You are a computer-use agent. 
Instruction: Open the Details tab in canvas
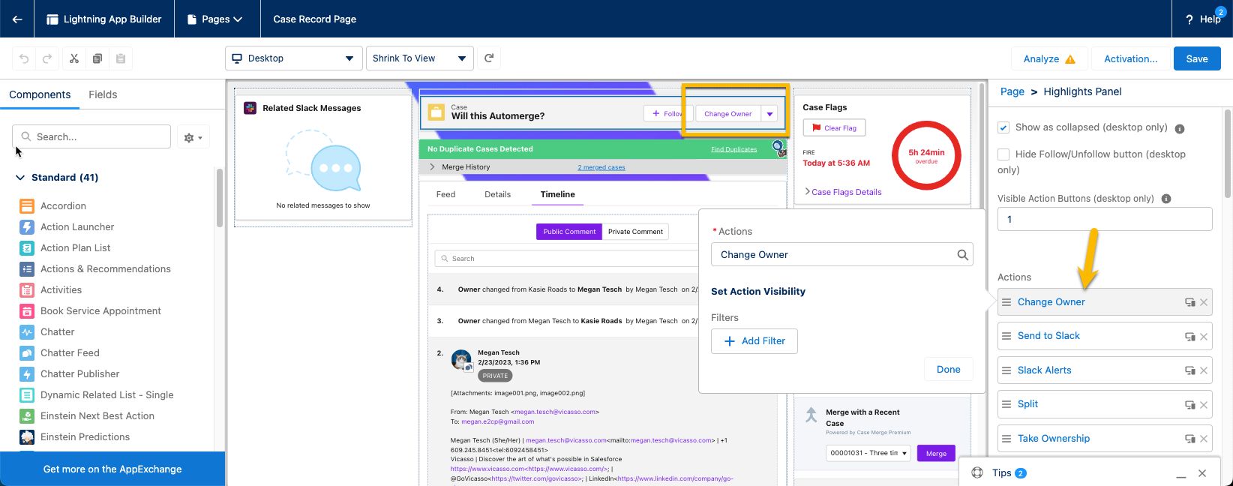[497, 194]
